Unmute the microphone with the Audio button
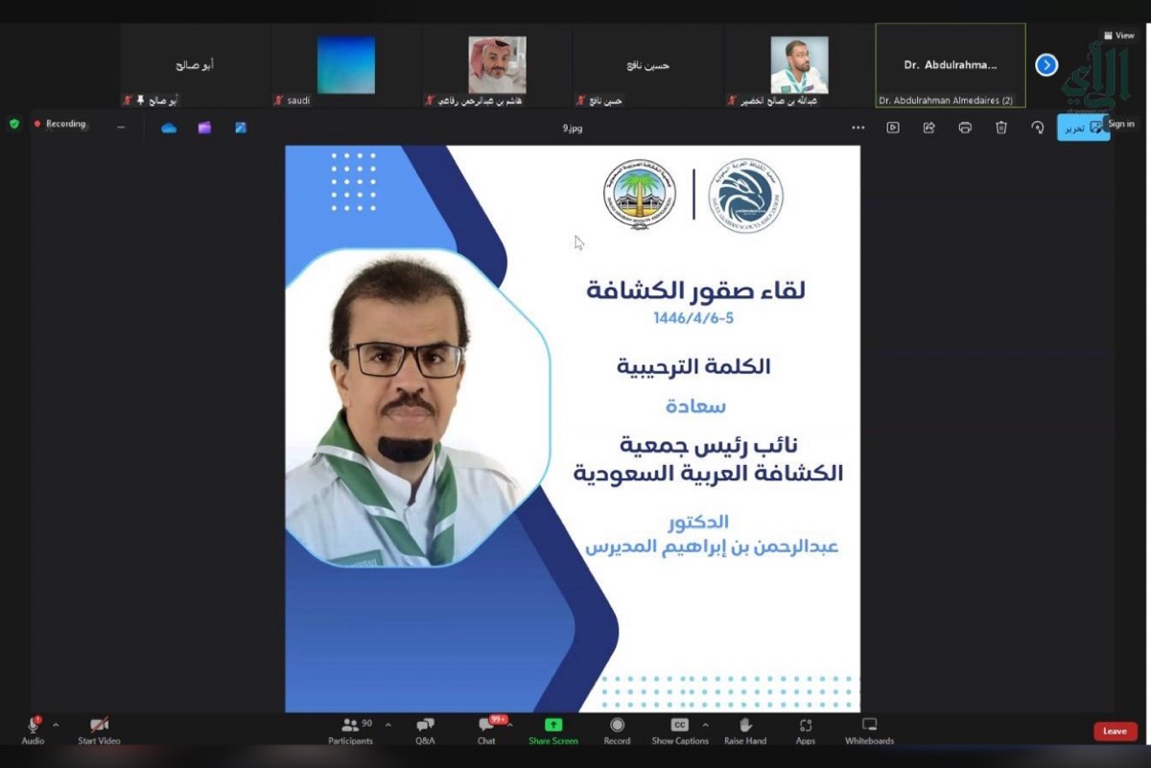Screen dimensions: 1151x768 [x=33, y=727]
